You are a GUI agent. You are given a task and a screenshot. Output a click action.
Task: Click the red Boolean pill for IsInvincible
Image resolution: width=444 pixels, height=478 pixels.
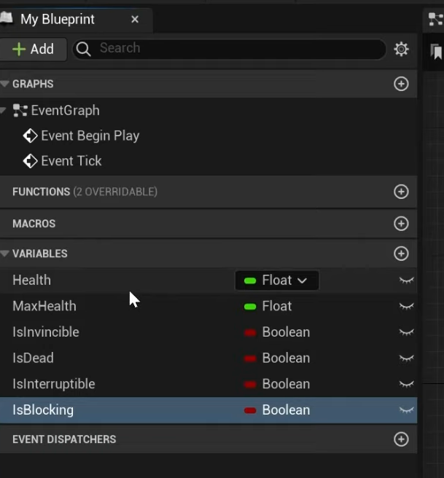point(250,332)
